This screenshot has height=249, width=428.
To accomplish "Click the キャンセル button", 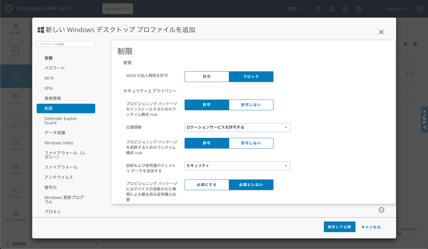I will click(x=371, y=227).
